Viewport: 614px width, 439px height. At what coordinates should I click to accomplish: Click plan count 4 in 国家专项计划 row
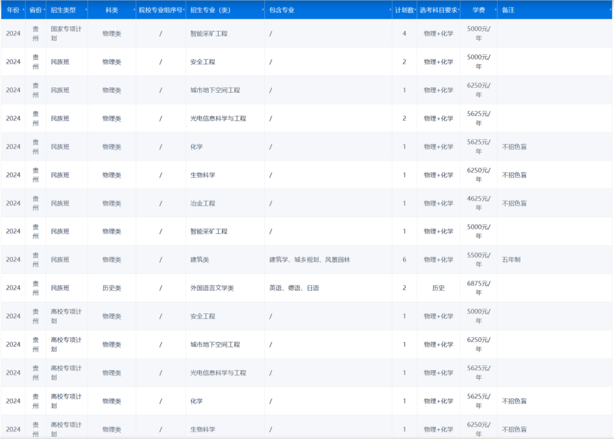404,34
